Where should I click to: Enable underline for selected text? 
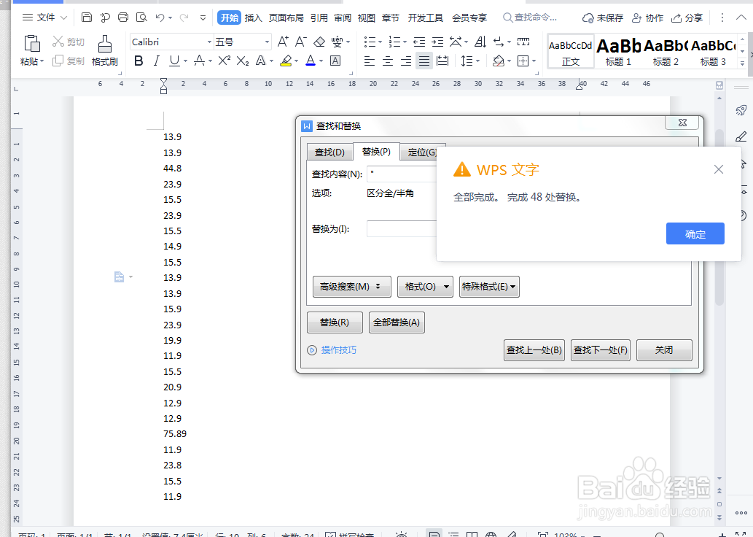tap(173, 61)
